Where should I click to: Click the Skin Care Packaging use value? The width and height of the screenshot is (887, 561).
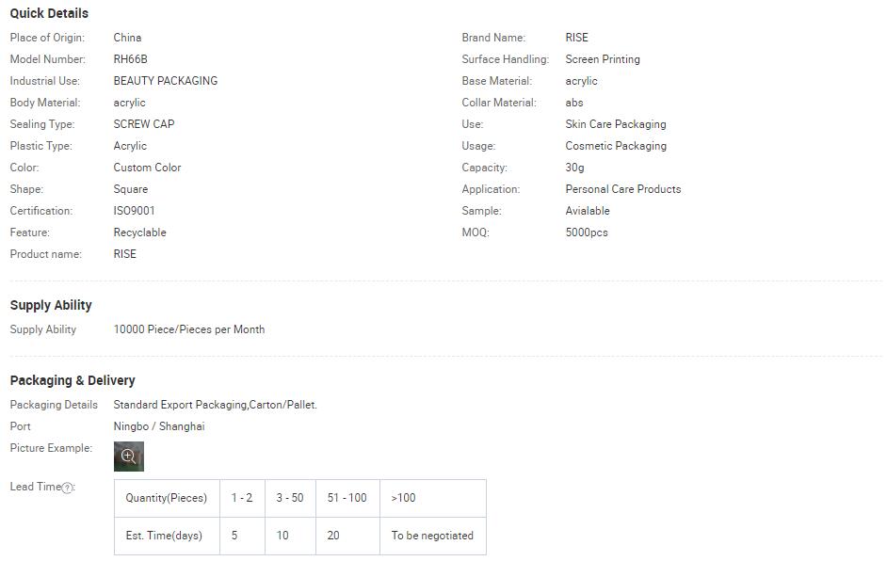[616, 124]
